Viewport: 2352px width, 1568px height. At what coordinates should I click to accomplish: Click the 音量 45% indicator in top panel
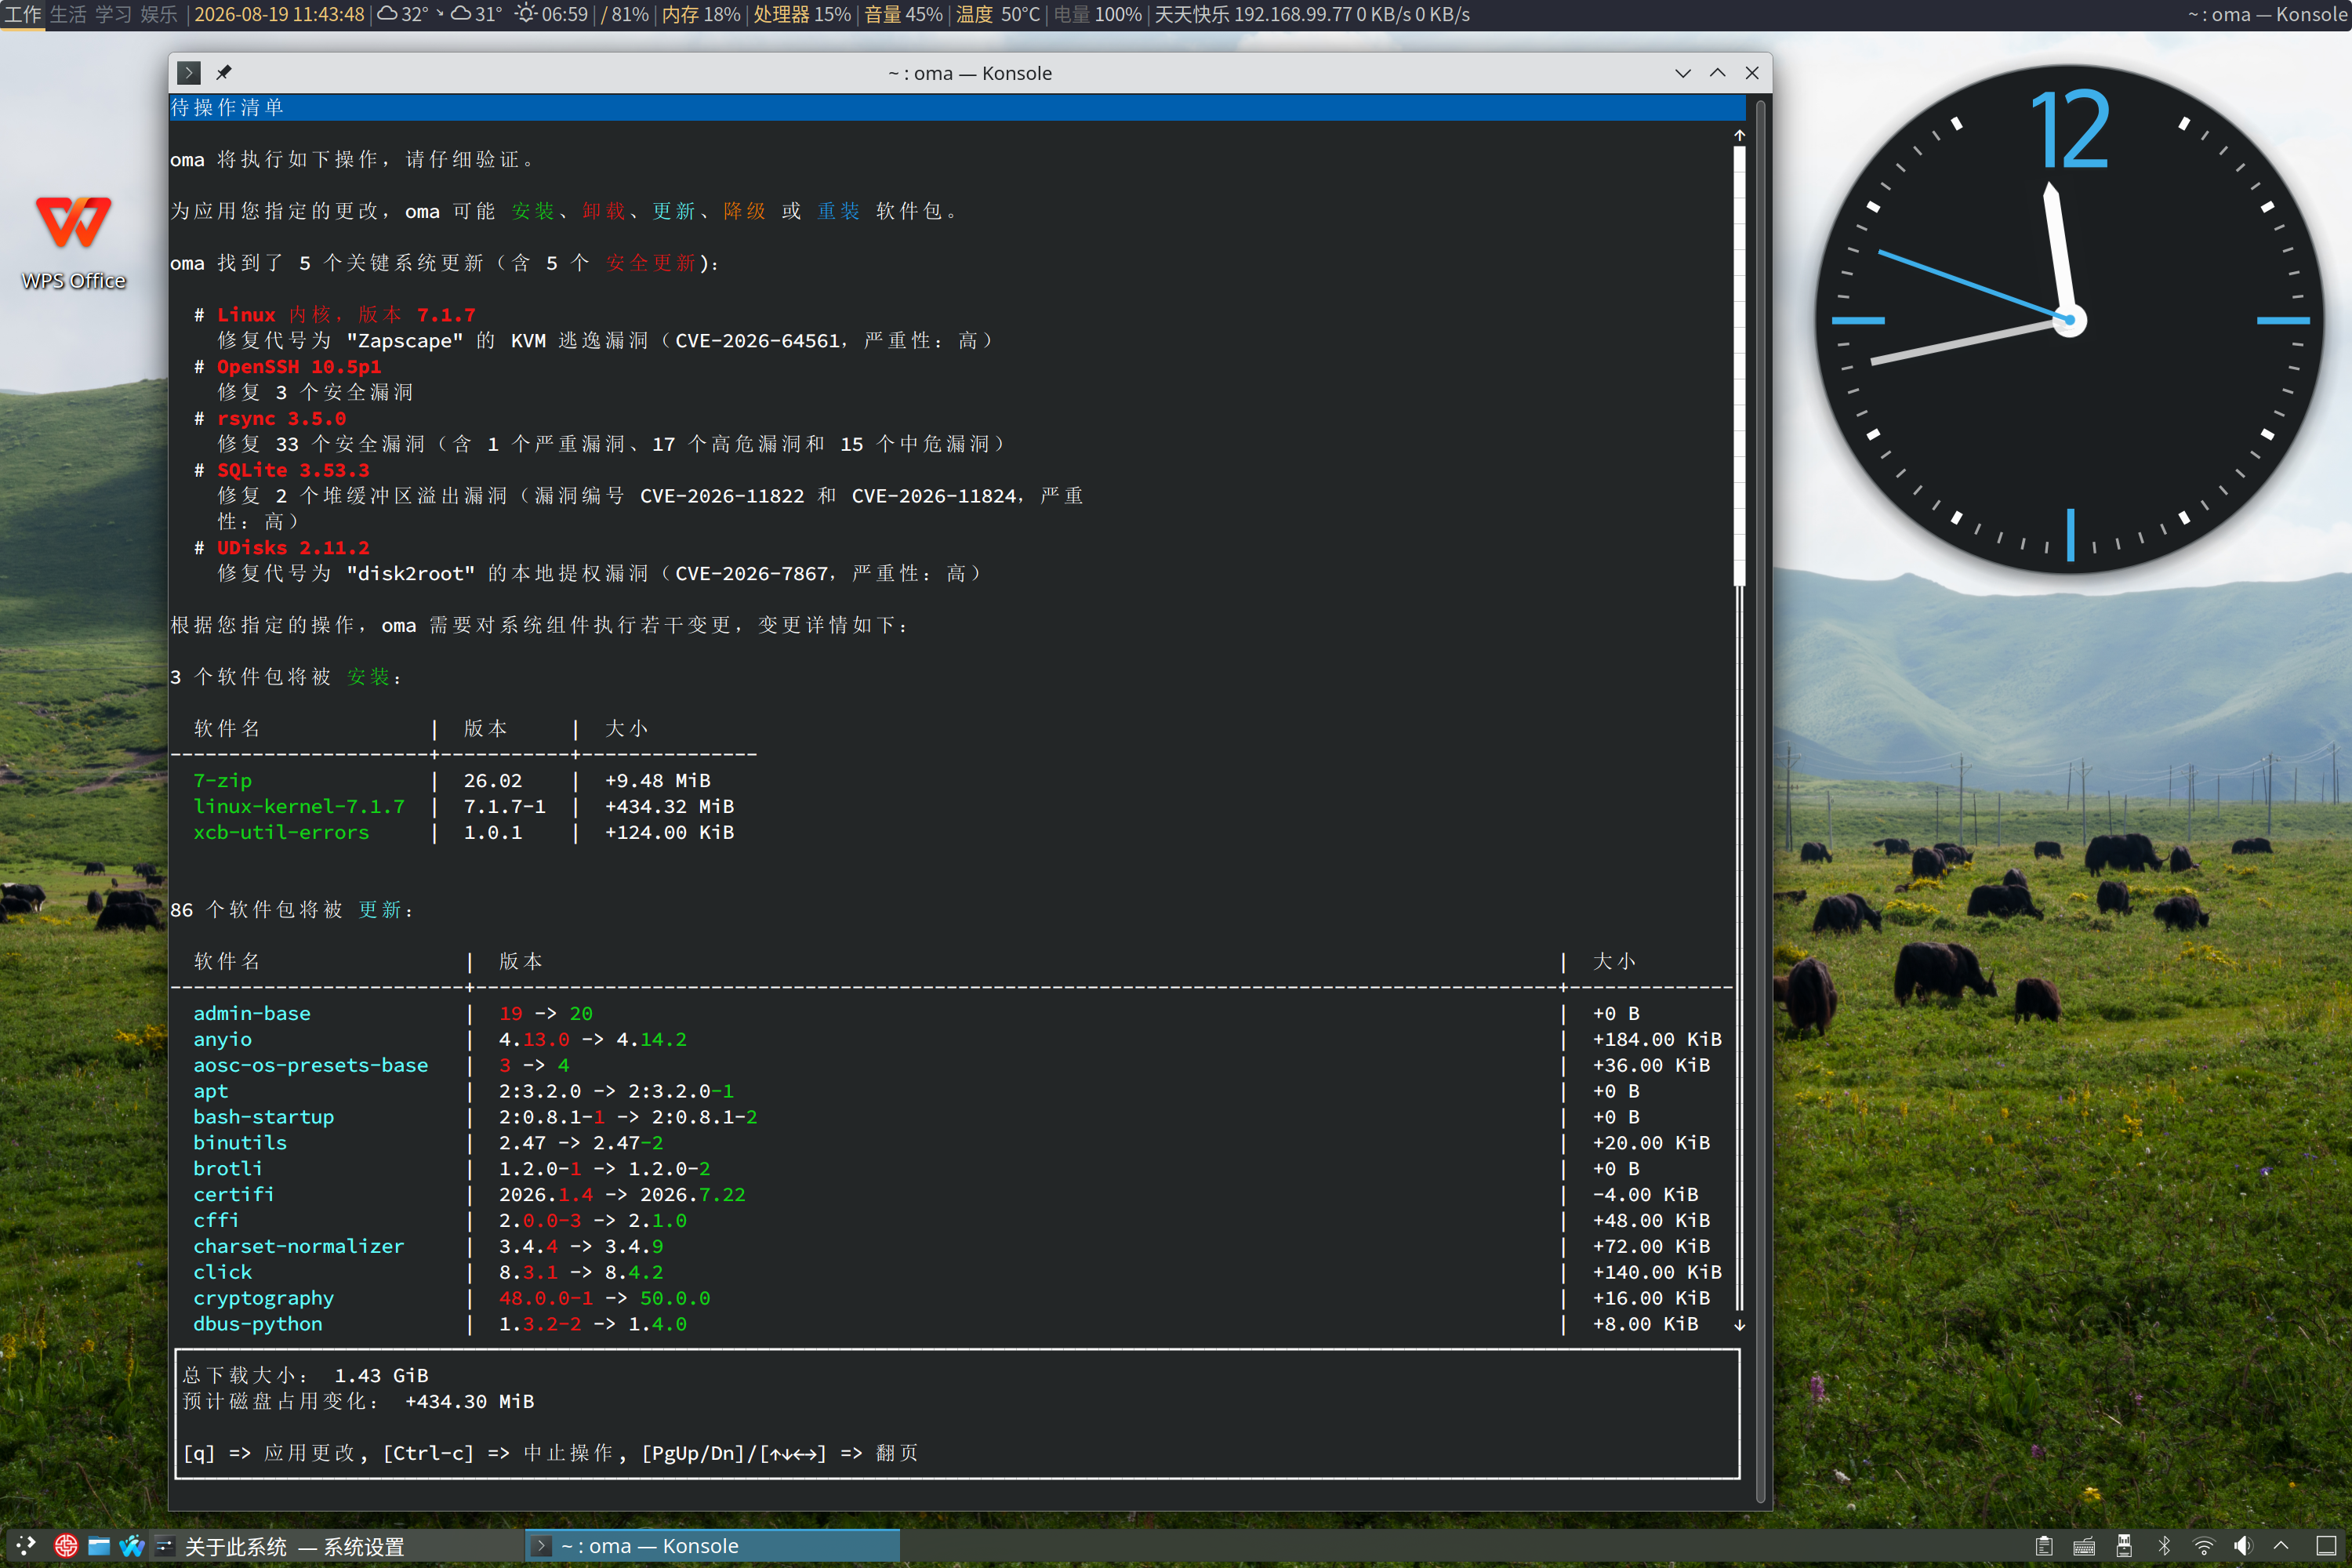point(903,14)
